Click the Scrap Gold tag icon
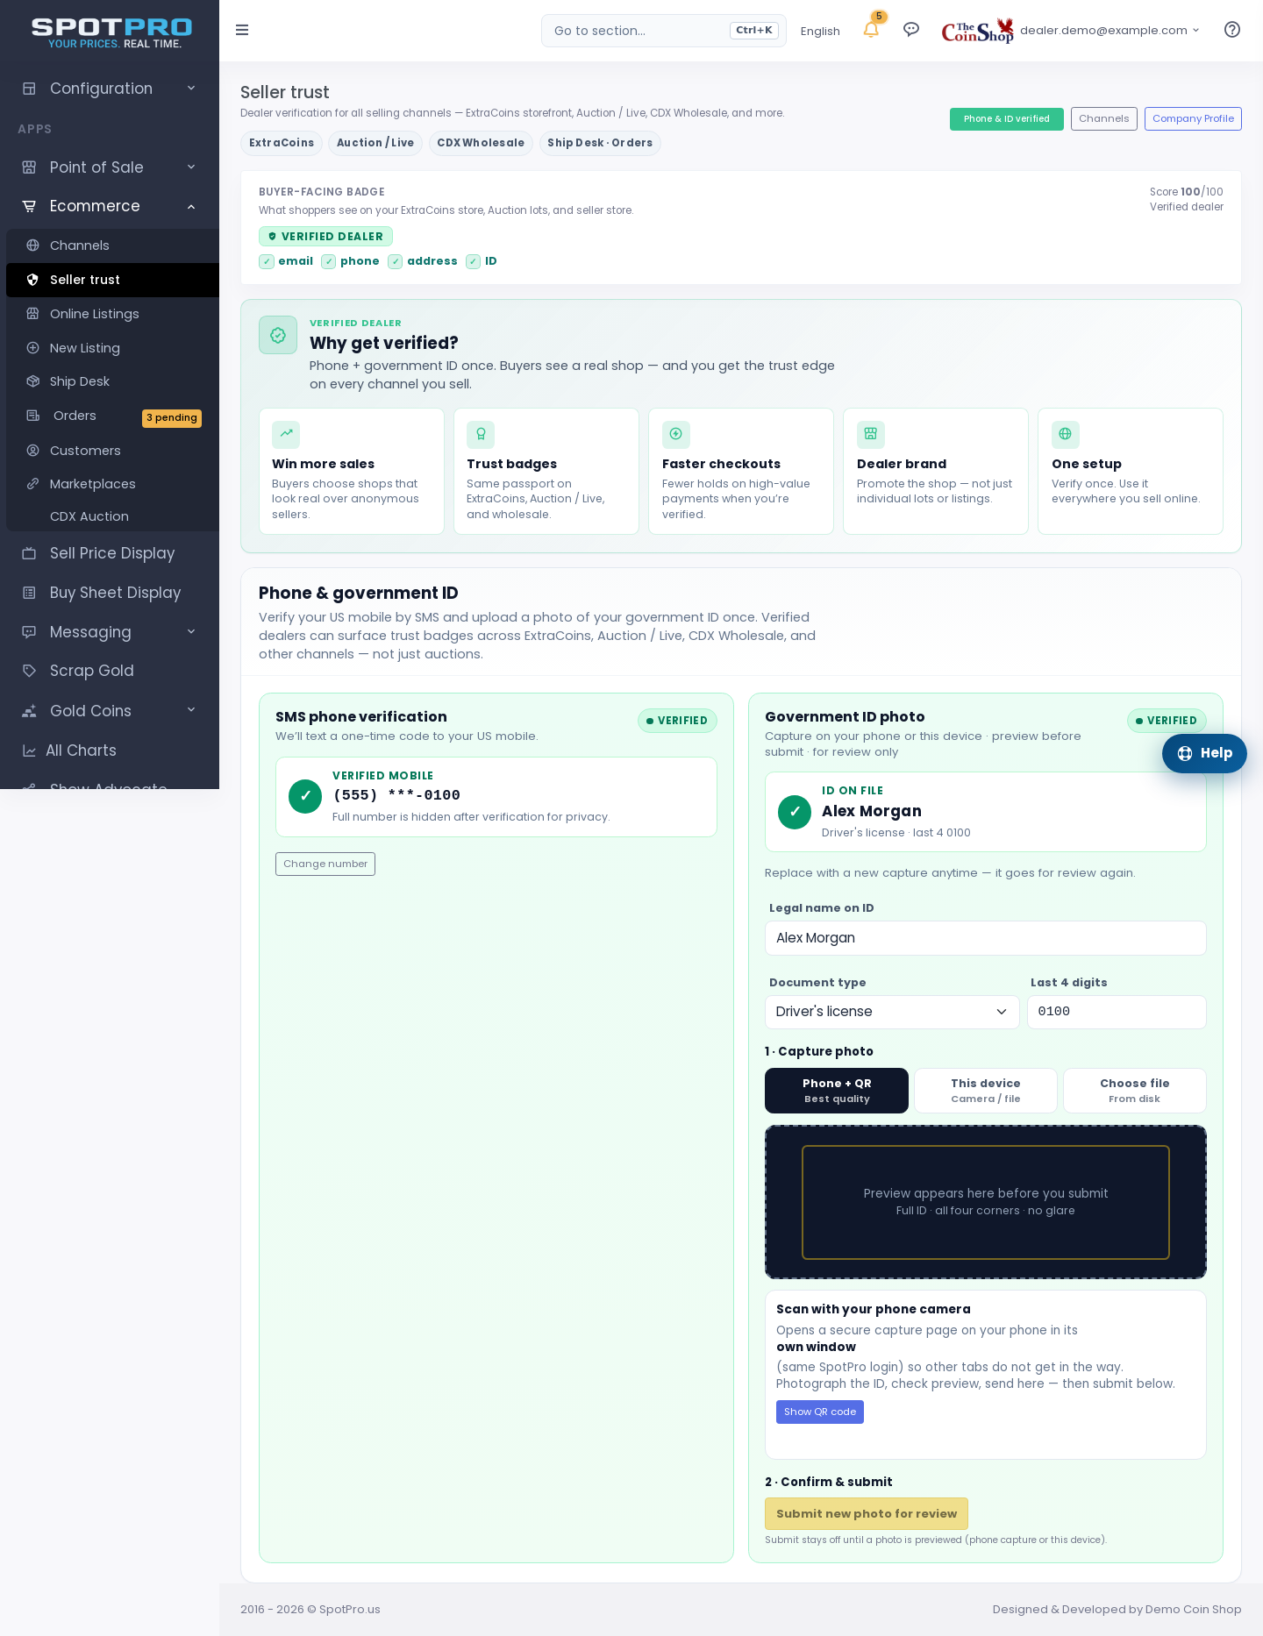Image resolution: width=1263 pixels, height=1636 pixels. click(x=29, y=671)
